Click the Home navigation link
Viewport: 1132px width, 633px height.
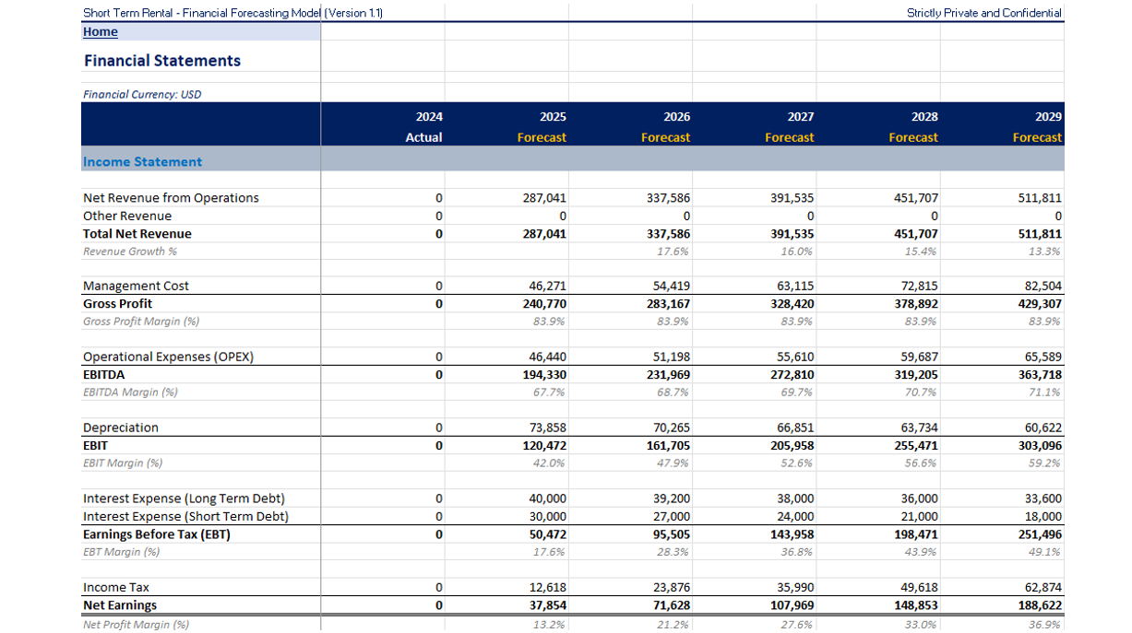pos(100,31)
